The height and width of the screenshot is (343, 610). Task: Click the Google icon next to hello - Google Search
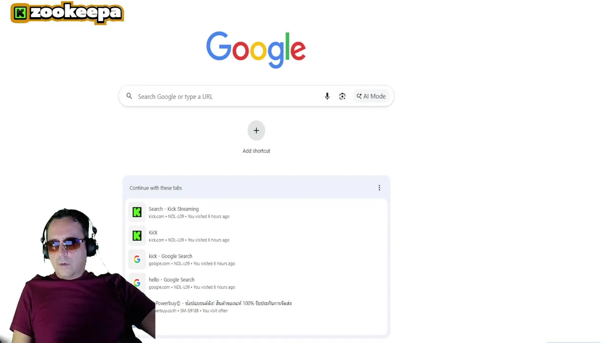click(x=137, y=283)
